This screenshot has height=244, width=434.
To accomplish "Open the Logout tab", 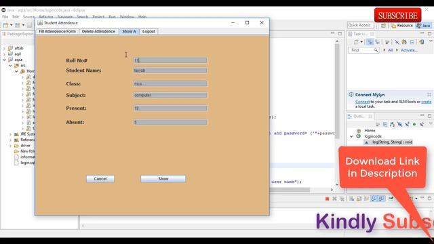I will point(149,31).
